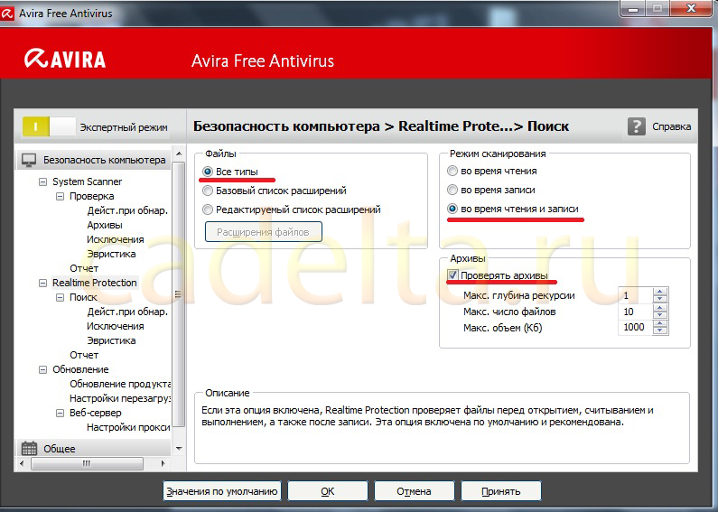Click the tree scroll down arrow
This screenshot has height=512, width=718.
[x=179, y=449]
